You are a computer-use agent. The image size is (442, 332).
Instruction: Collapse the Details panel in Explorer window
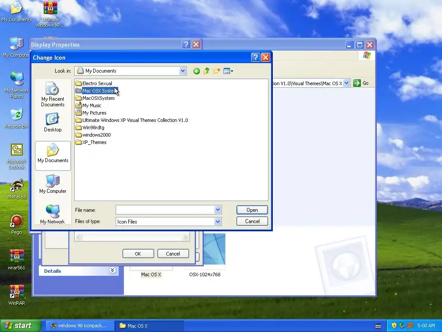coord(112,270)
